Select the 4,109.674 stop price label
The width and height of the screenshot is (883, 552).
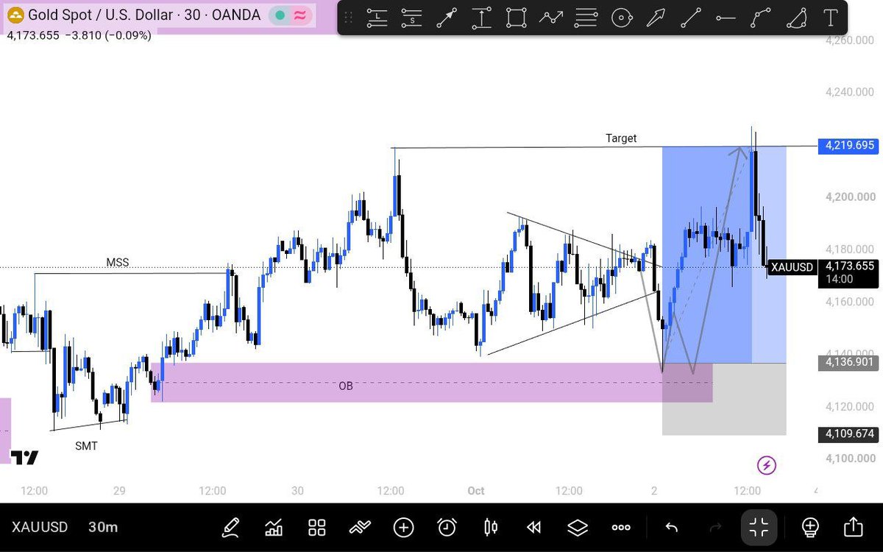click(849, 434)
